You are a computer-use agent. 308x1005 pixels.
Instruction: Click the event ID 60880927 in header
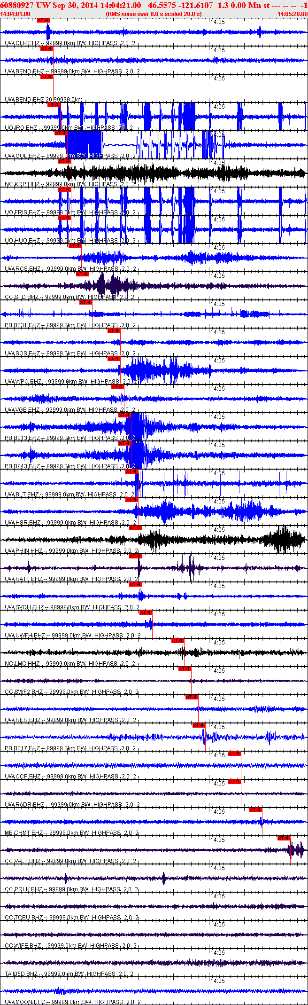17,5
